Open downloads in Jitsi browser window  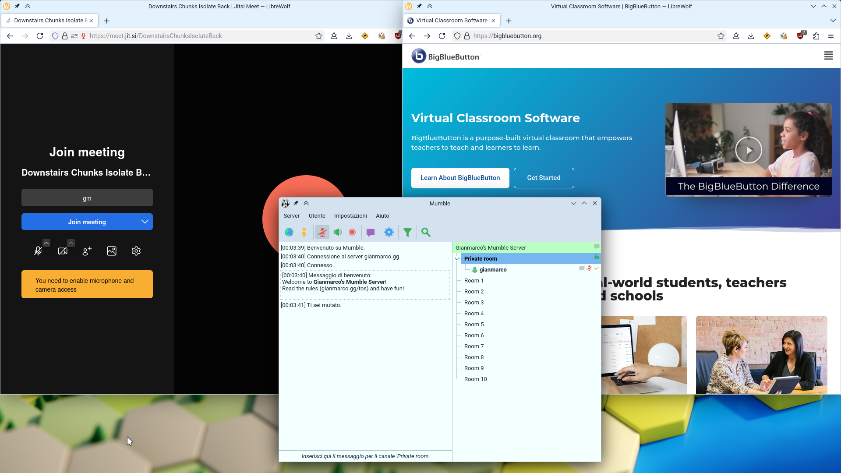pos(349,36)
